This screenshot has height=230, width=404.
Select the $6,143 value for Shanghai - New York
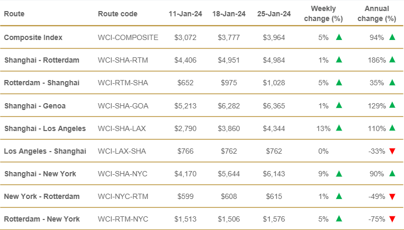(274, 174)
